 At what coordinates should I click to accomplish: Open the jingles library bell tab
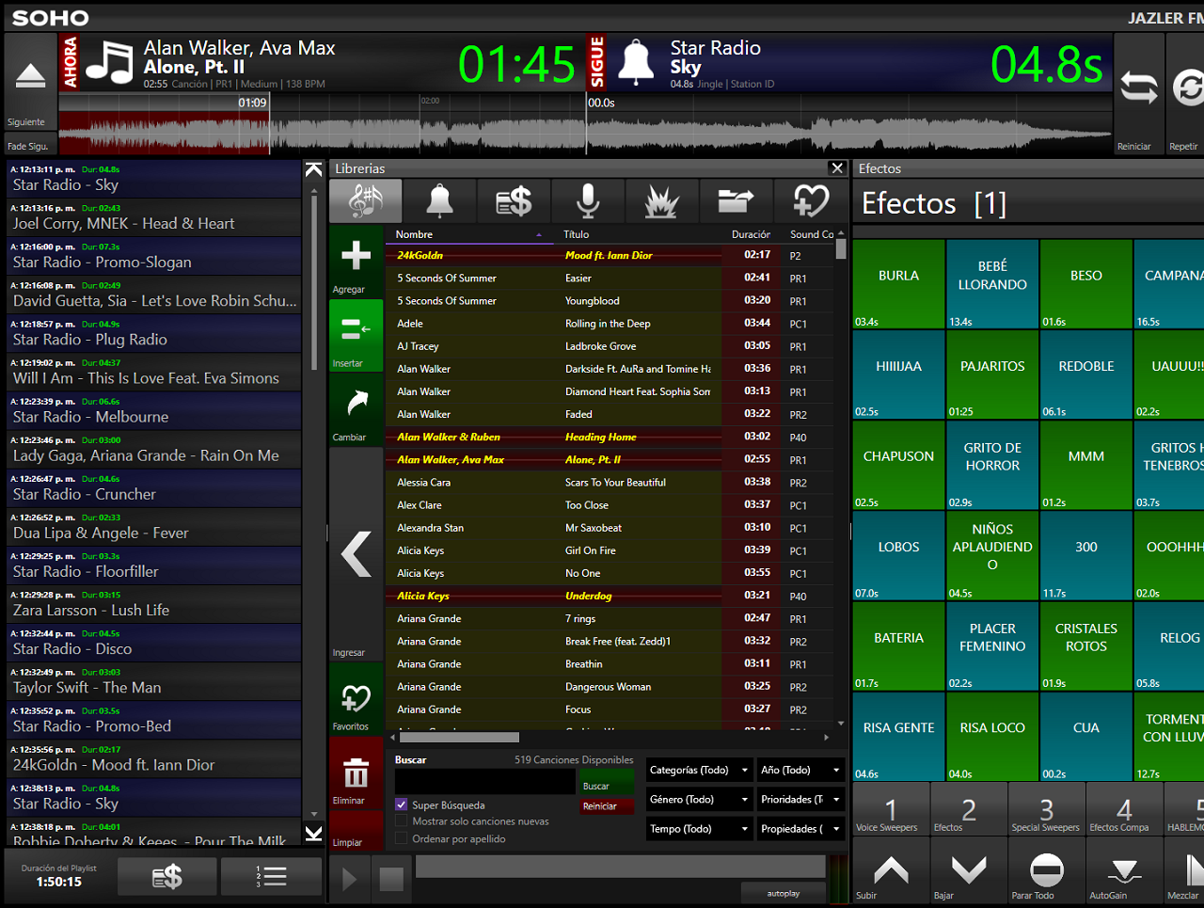pos(439,201)
